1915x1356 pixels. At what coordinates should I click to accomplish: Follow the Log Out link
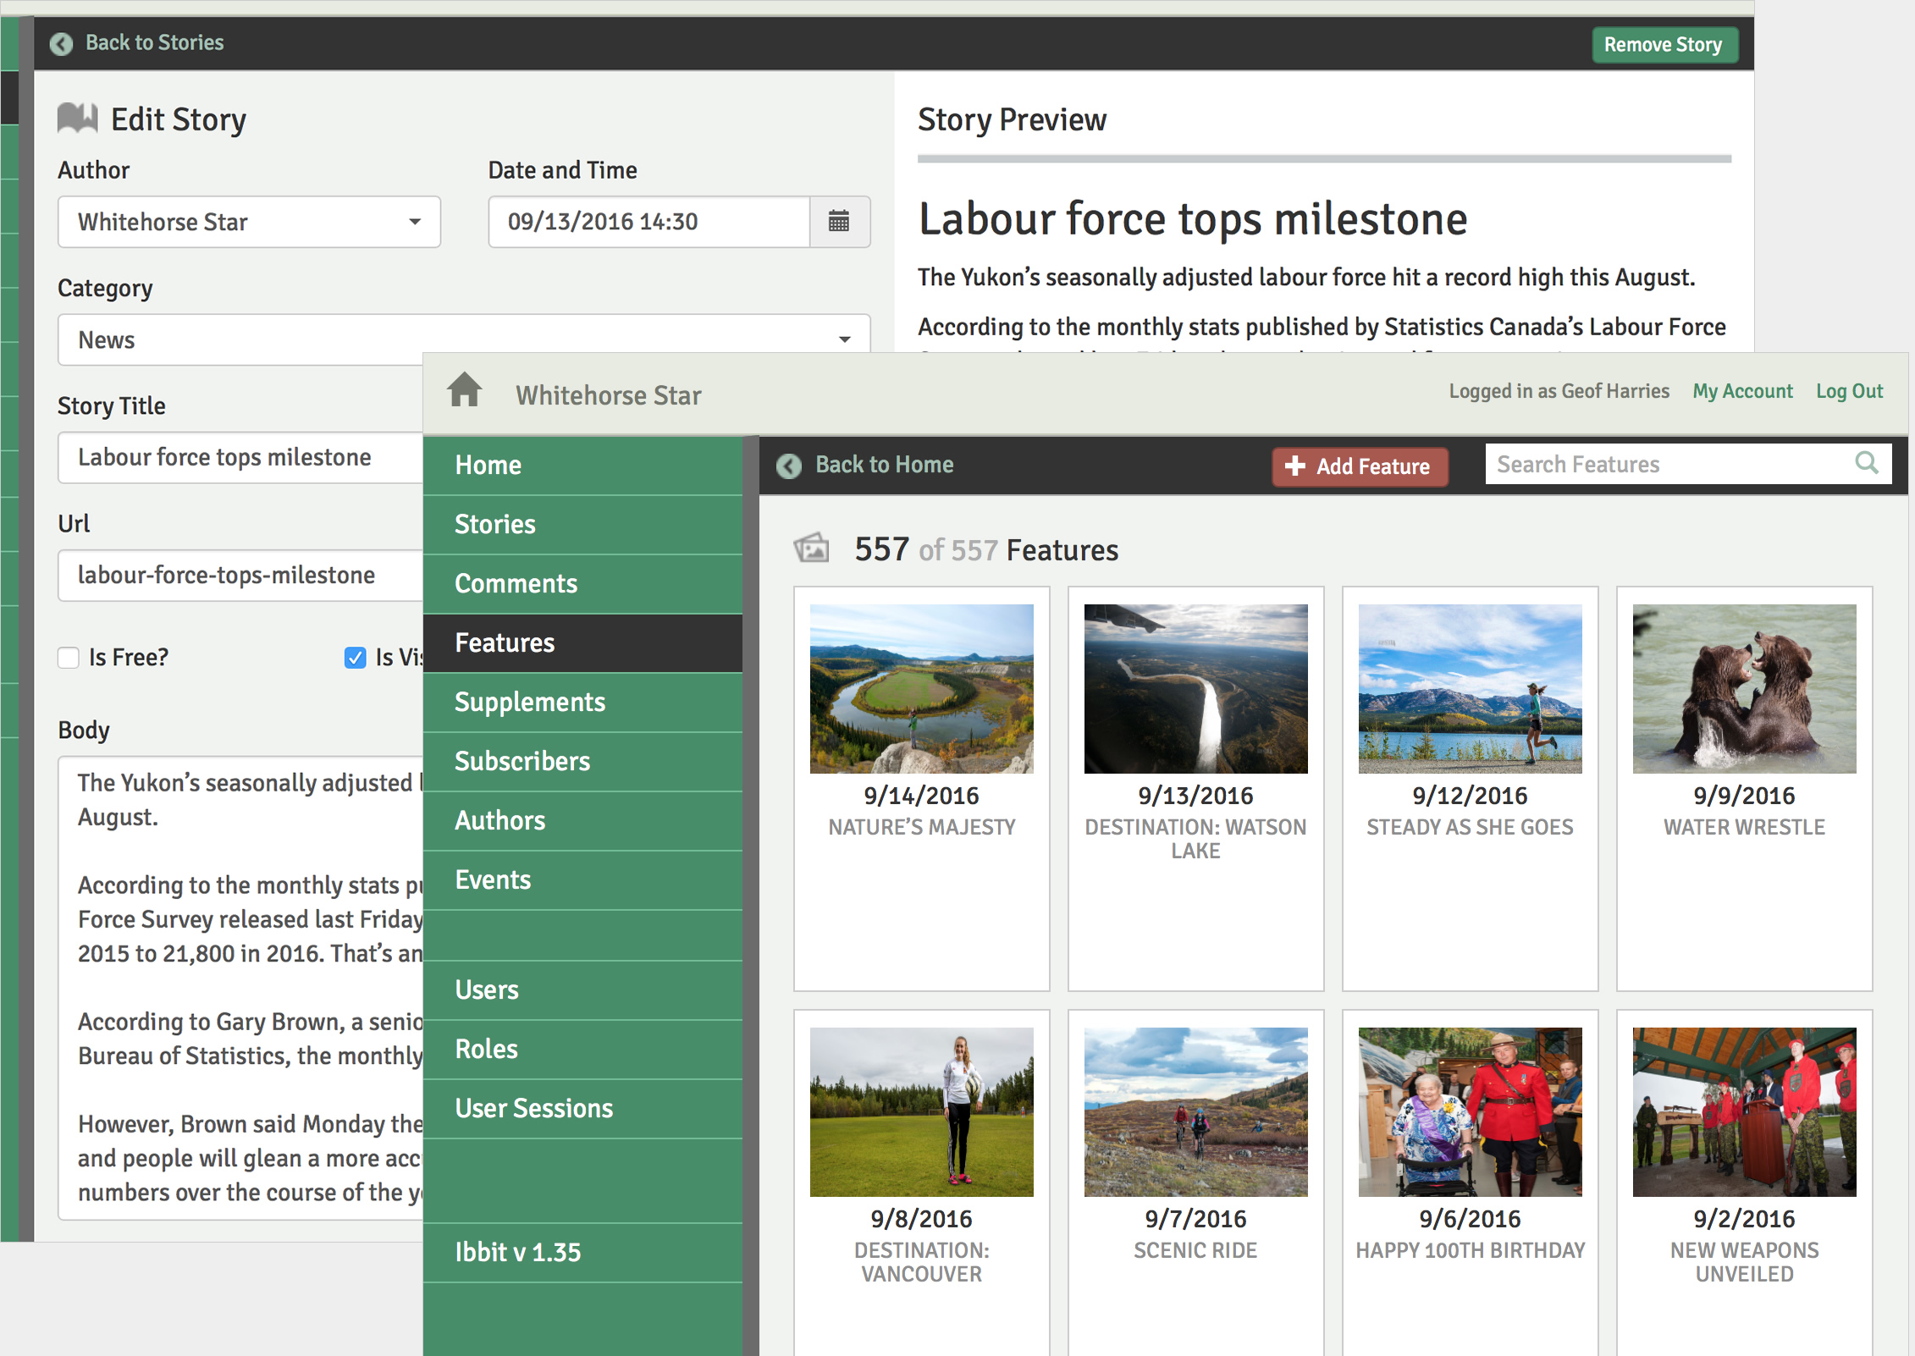click(1848, 391)
